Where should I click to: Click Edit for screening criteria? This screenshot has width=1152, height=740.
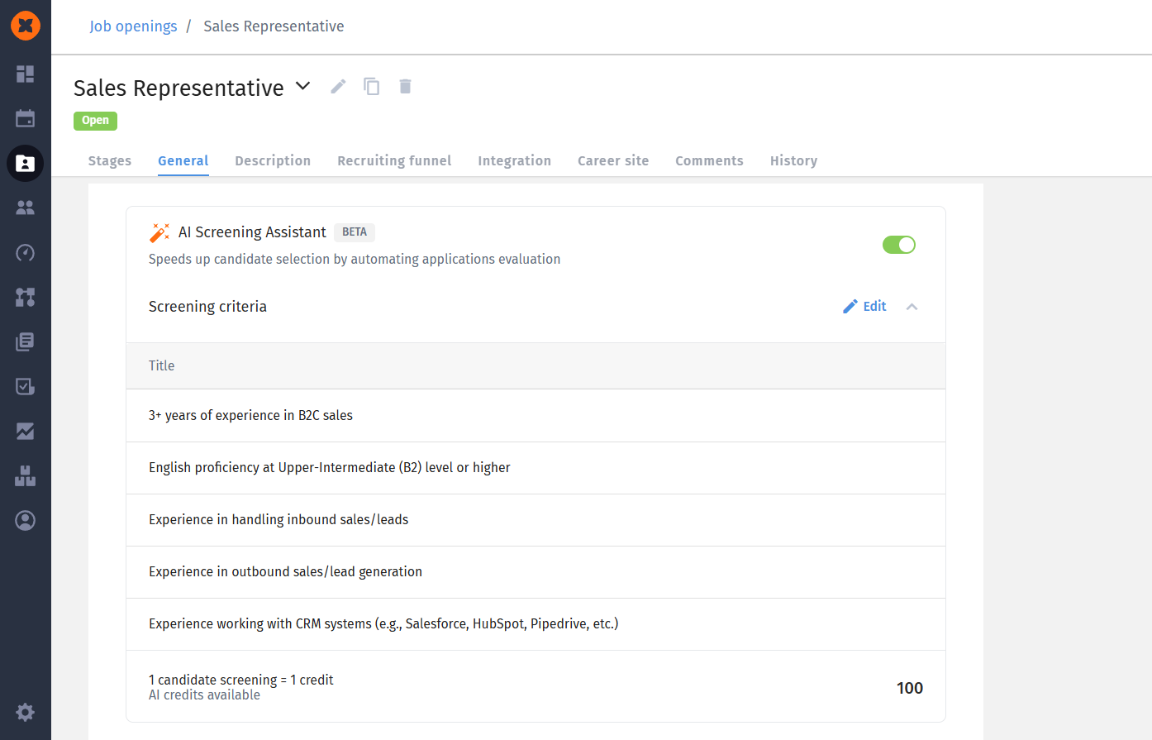pyautogui.click(x=864, y=307)
